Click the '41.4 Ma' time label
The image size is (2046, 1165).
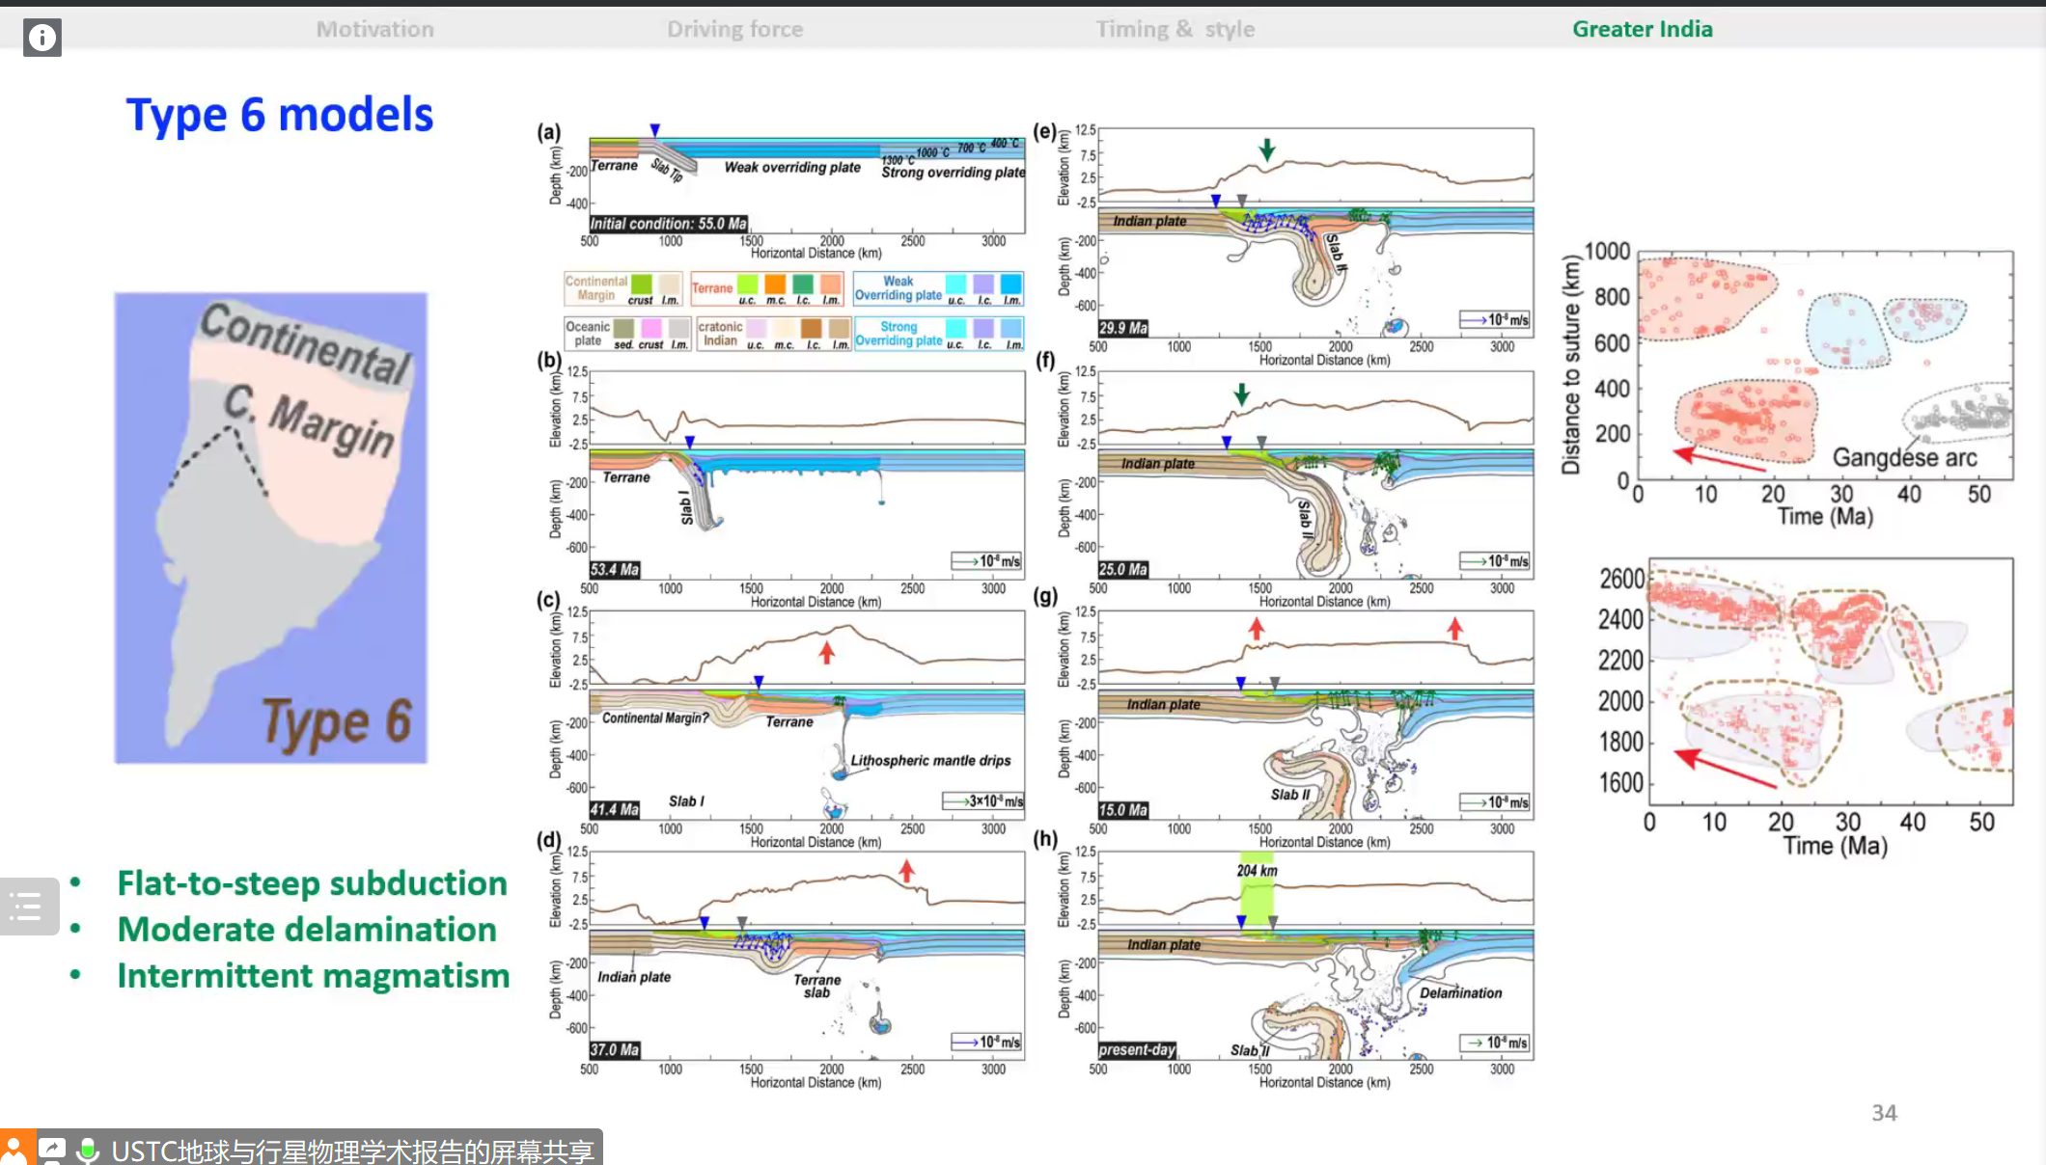615,809
